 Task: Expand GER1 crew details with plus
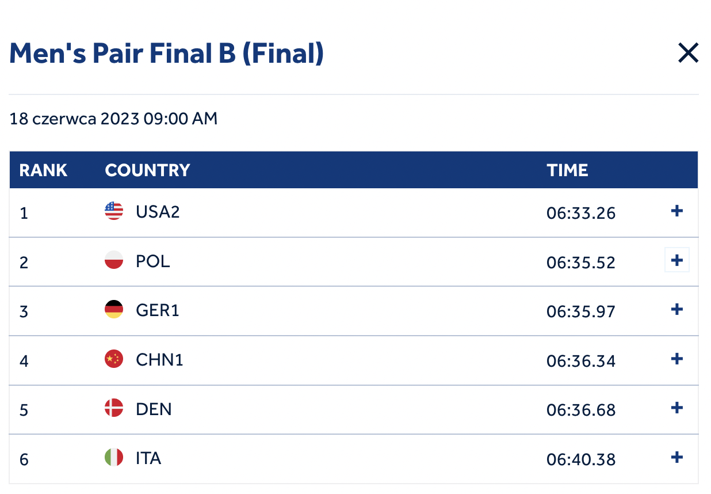pyautogui.click(x=677, y=310)
